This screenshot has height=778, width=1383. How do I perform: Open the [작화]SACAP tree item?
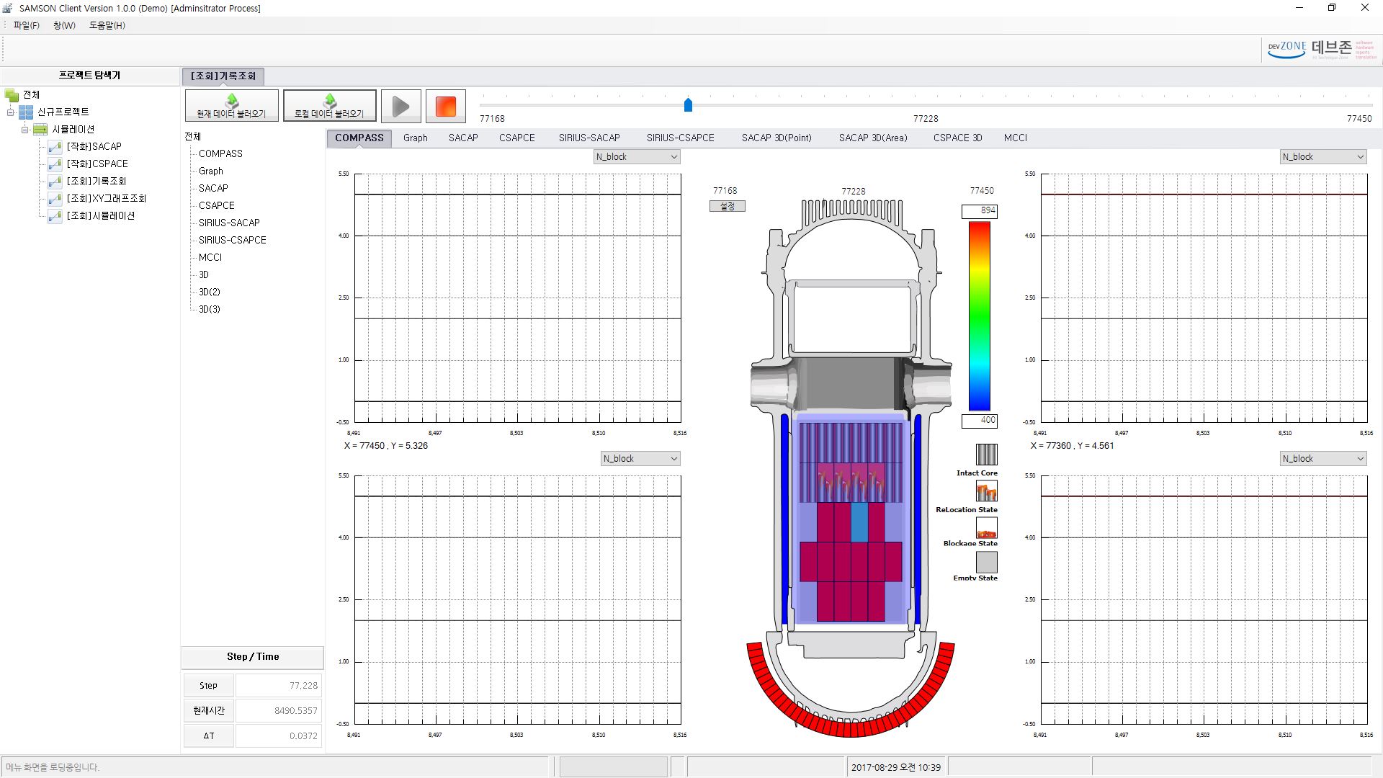point(94,146)
